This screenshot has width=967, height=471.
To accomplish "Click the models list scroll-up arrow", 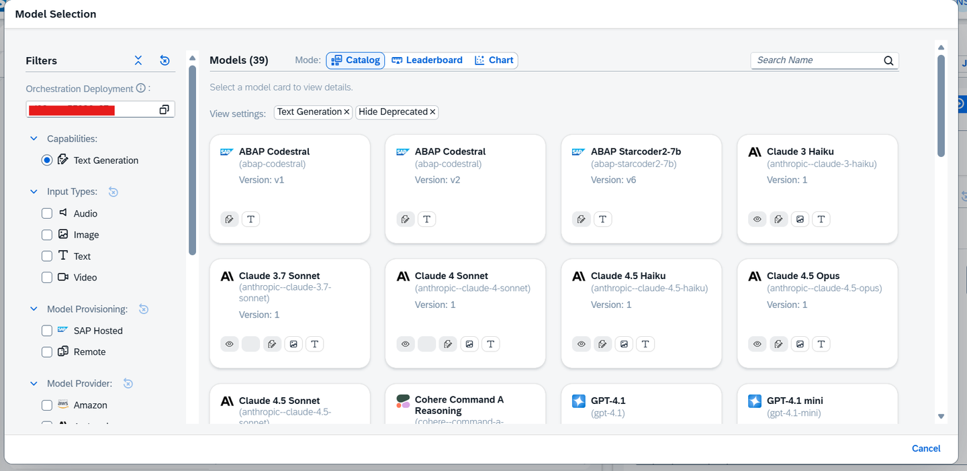I will tap(941, 48).
